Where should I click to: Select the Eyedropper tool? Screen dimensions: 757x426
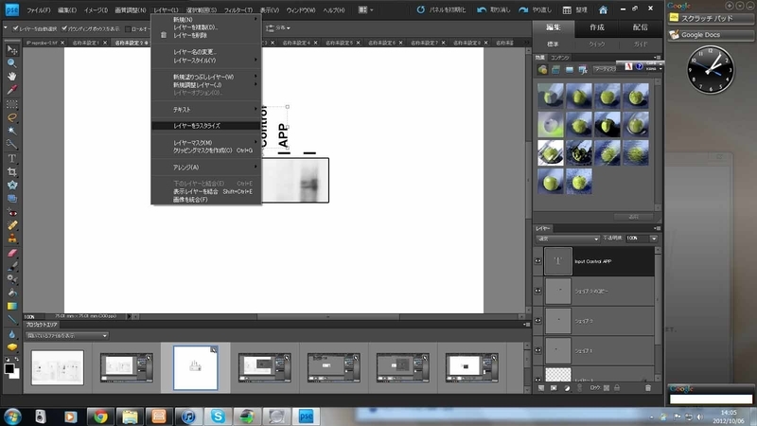(x=12, y=90)
